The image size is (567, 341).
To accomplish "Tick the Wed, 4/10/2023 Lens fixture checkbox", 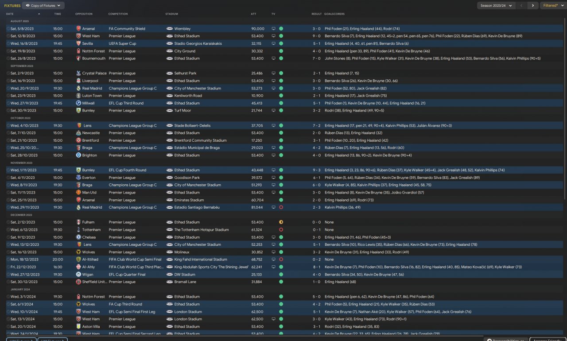I will click(x=8, y=126).
